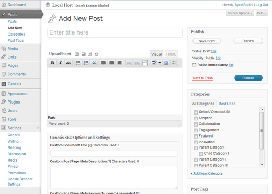Click the Add Audio upload icon

pos(90,54)
